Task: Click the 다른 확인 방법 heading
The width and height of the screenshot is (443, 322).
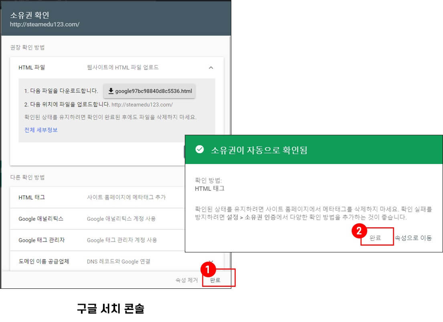Action: point(27,177)
